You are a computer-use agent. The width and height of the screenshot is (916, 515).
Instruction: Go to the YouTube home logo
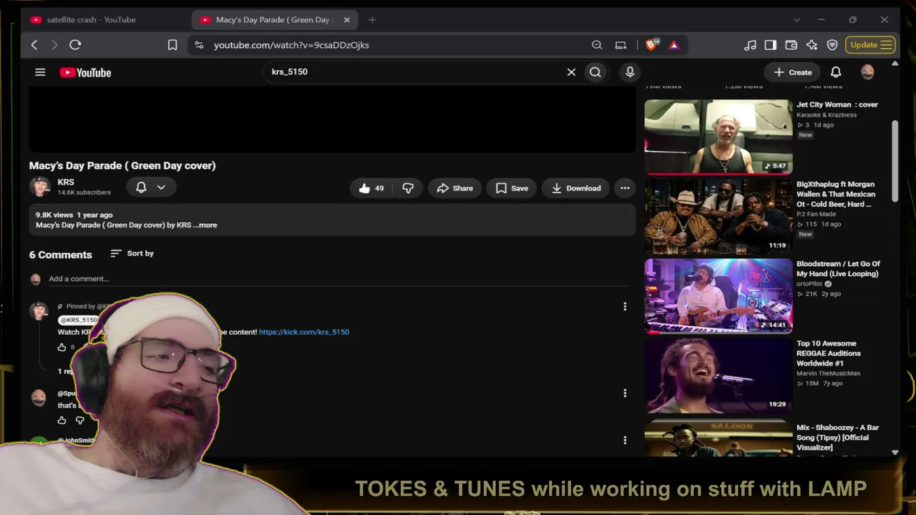(85, 72)
